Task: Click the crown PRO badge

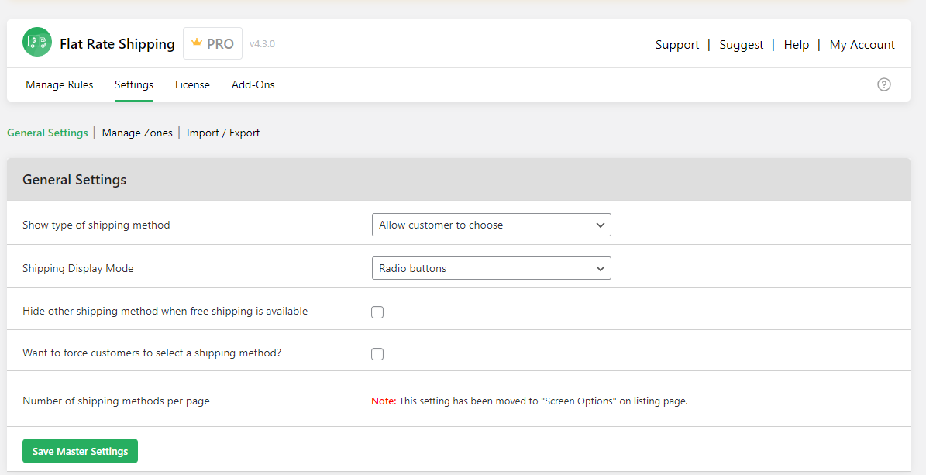Action: pyautogui.click(x=212, y=43)
